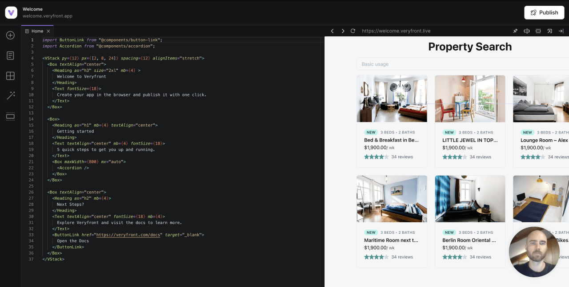The width and height of the screenshot is (569, 287).
Task: Open the pages panel in the sidebar
Action: coord(10,55)
